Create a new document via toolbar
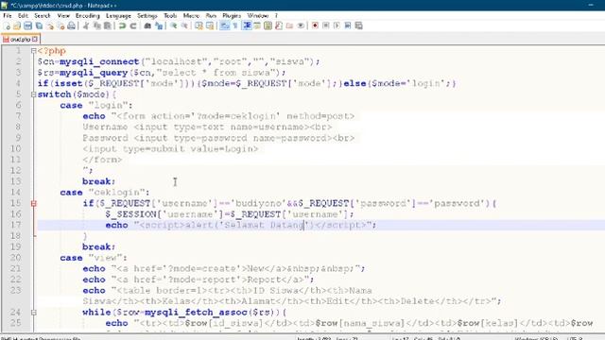This screenshot has width=605, height=340. [x=7, y=25]
